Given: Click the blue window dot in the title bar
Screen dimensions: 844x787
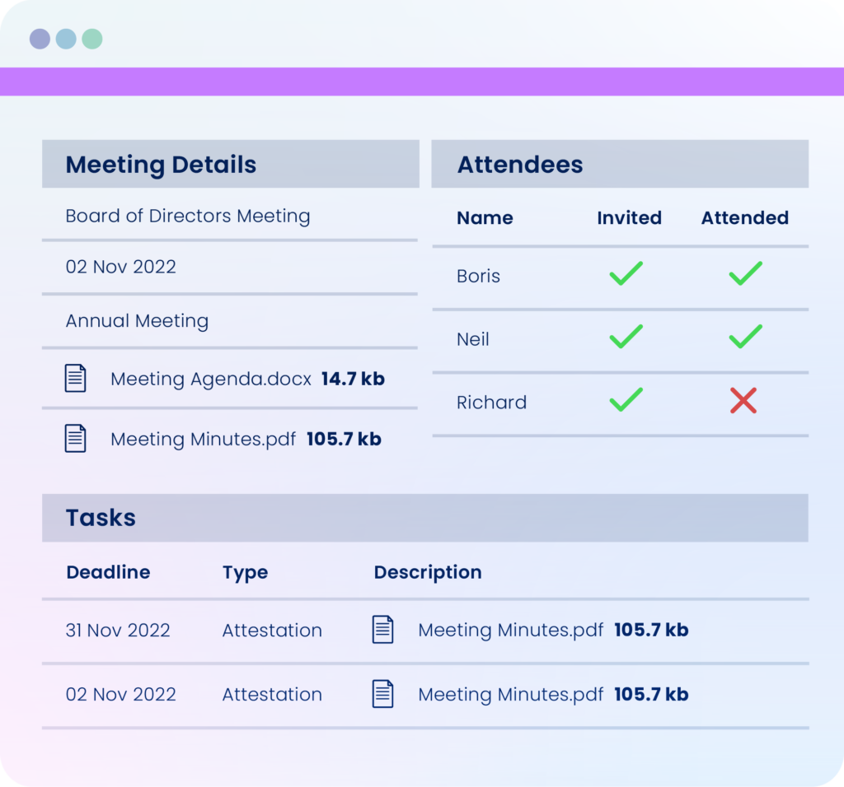Looking at the screenshot, I should coord(66,39).
